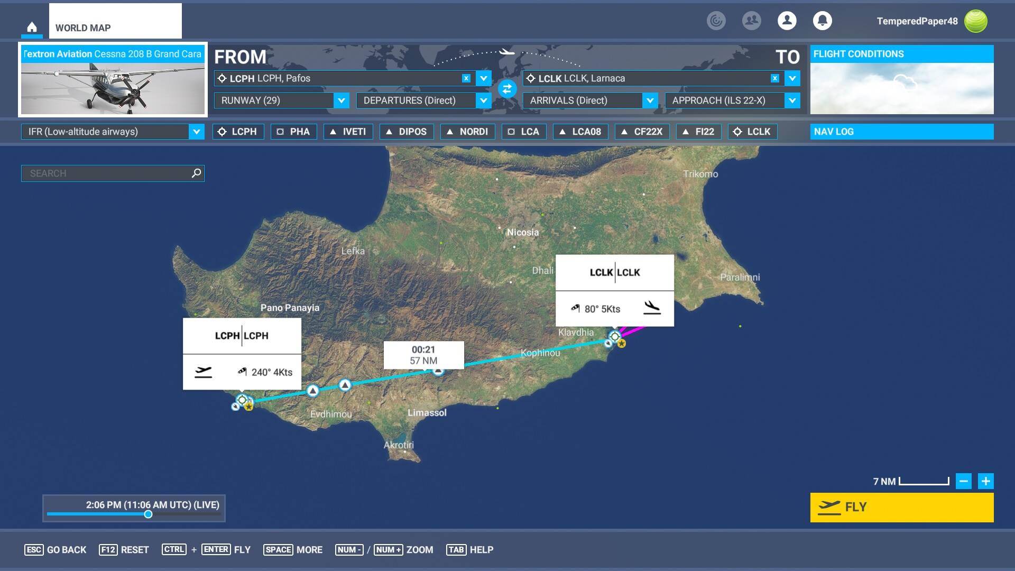Clear the LCPH Pafos departure airport
The height and width of the screenshot is (571, 1015).
click(x=466, y=78)
